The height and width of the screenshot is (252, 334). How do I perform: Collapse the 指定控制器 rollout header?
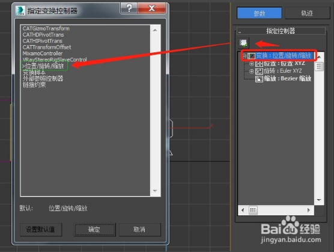[281, 31]
